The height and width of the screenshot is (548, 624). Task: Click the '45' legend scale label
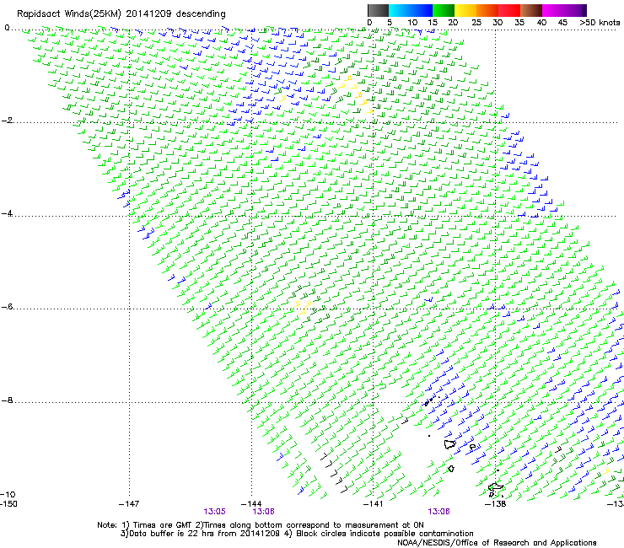(x=562, y=23)
